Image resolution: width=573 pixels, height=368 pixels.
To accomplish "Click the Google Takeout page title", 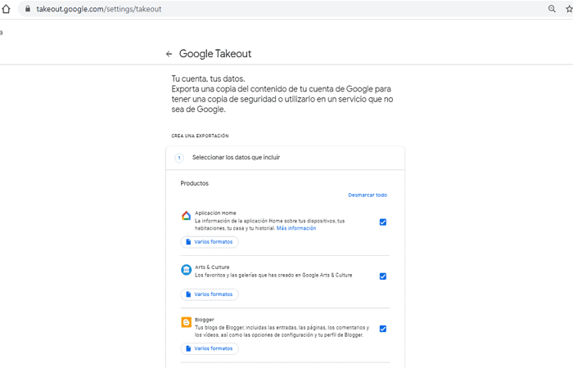I will click(215, 54).
